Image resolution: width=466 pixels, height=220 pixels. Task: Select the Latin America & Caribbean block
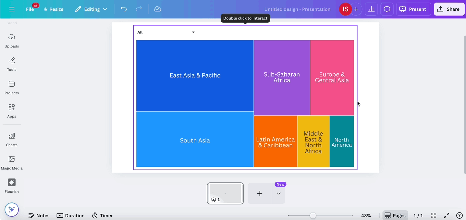tap(276, 141)
